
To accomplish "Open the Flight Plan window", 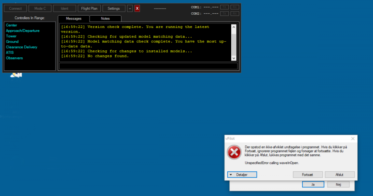I will (89, 8).
